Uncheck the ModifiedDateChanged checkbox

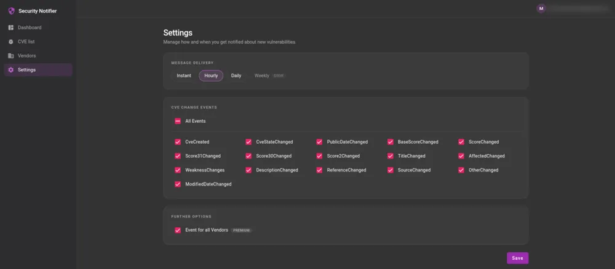(x=178, y=184)
